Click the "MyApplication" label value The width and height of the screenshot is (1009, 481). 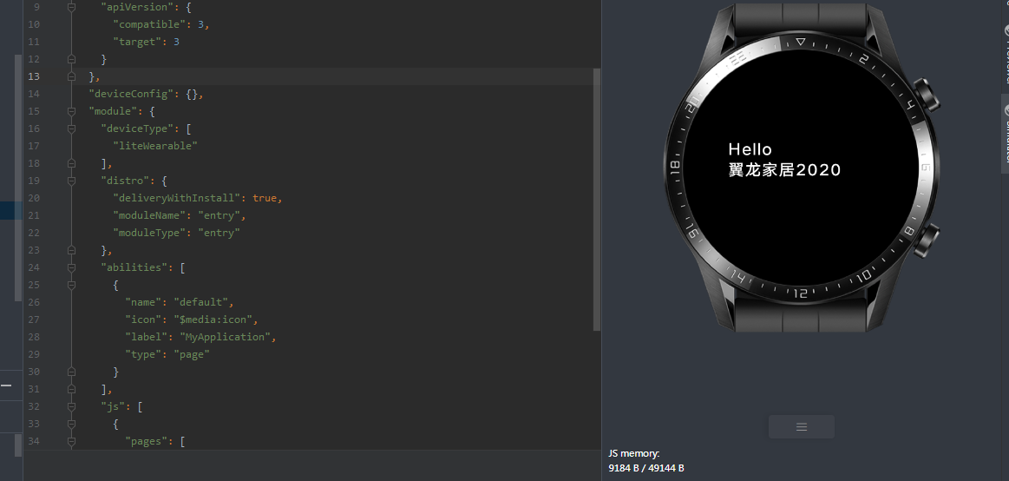click(x=226, y=338)
